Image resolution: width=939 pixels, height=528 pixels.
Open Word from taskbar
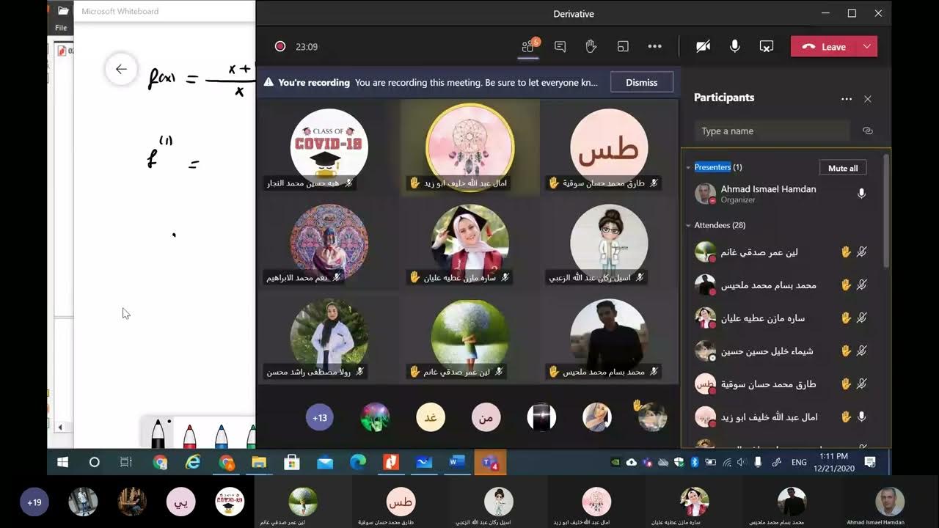click(x=456, y=462)
